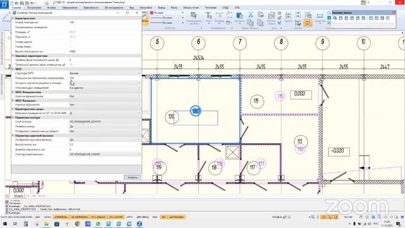The width and height of the screenshot is (405, 228).
Task: Close the Видовые экраны floating toolbar
Action: pos(394,13)
